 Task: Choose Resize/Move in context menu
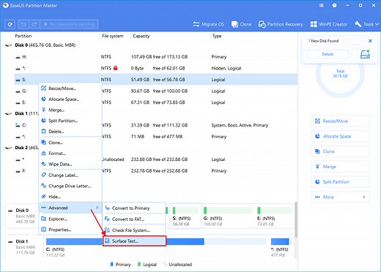[x=70, y=88]
